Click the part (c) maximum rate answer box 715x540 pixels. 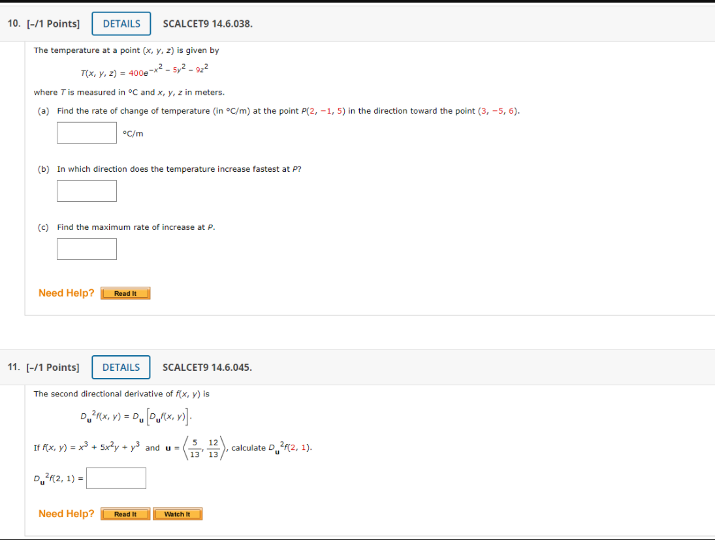pos(87,249)
